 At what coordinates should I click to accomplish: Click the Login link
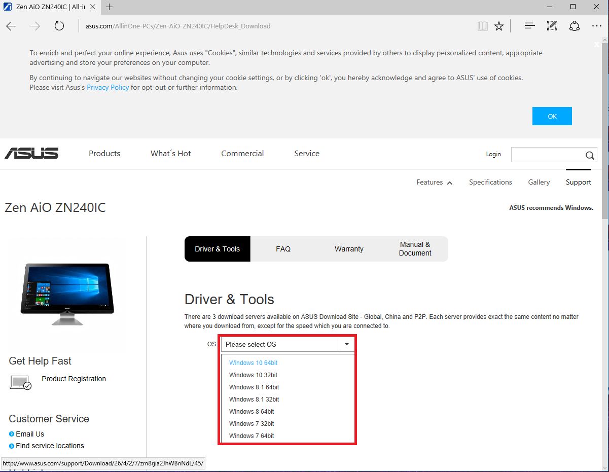[x=493, y=154]
